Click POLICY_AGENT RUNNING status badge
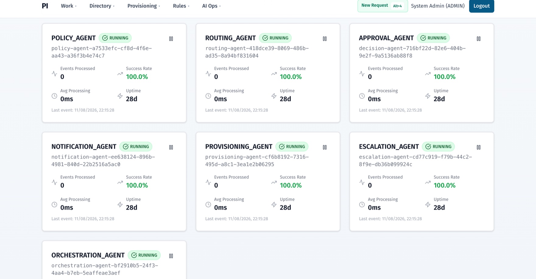The width and height of the screenshot is (536, 279). 115,38
